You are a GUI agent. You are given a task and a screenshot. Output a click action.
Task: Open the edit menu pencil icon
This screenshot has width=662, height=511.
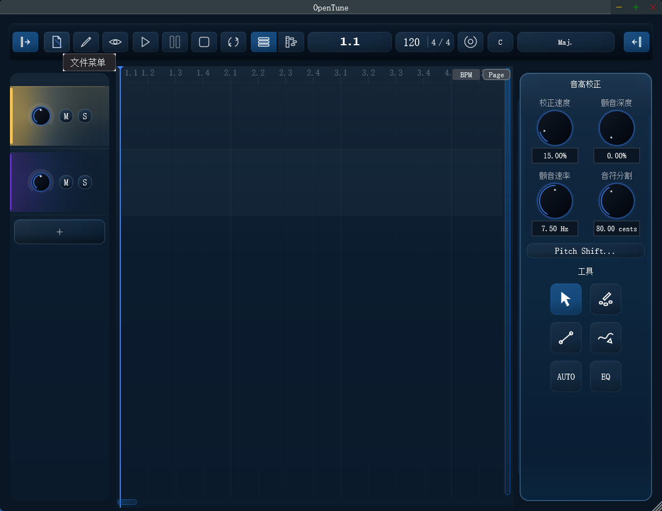click(86, 42)
